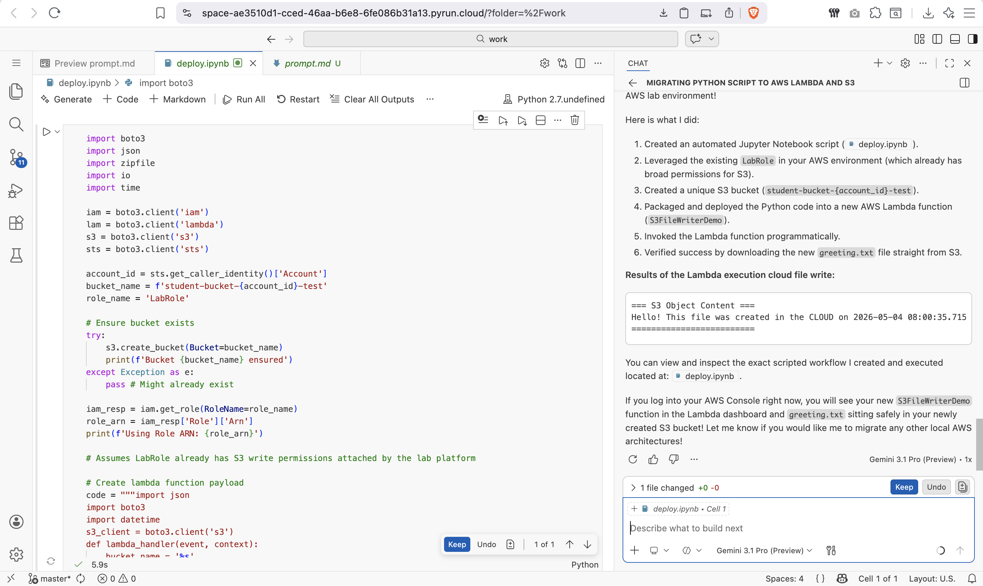The width and height of the screenshot is (983, 586).
Task: Open notebook editor settings gear
Action: tap(545, 63)
